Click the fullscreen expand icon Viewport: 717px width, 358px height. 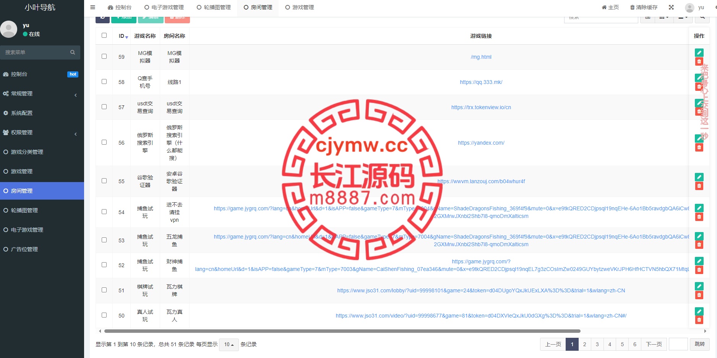click(671, 7)
